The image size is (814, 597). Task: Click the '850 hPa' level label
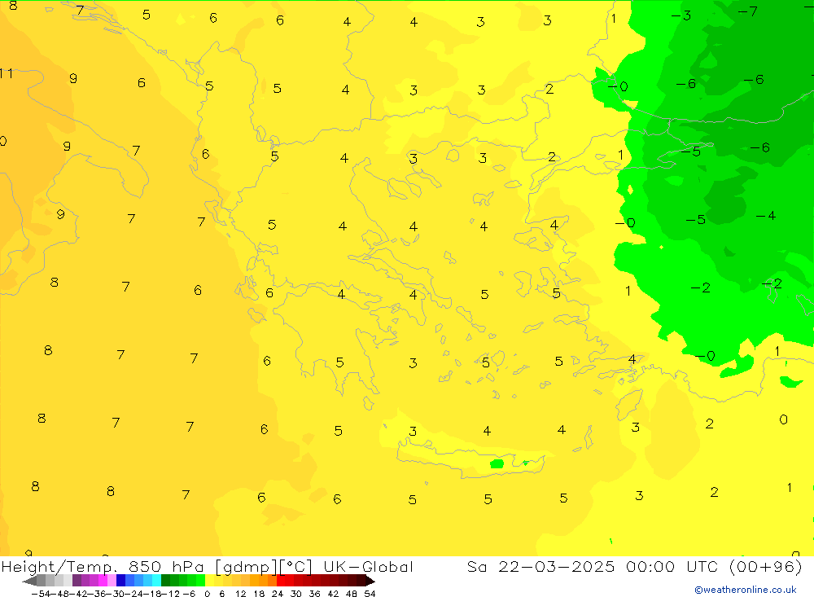pyautogui.click(x=166, y=567)
